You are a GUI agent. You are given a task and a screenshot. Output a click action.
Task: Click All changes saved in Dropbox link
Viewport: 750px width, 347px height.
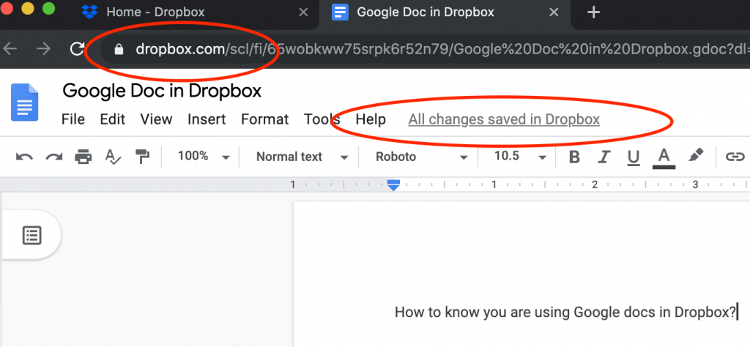pyautogui.click(x=504, y=119)
